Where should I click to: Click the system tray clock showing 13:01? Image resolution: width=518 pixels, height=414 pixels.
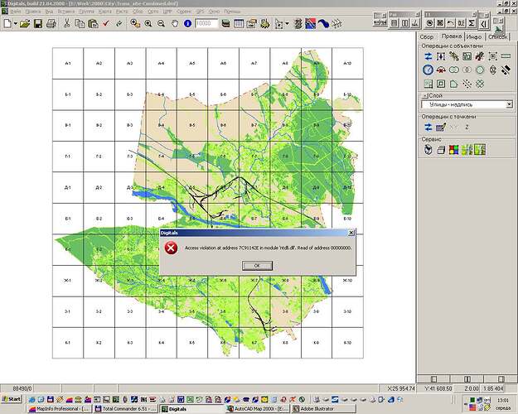click(x=503, y=401)
